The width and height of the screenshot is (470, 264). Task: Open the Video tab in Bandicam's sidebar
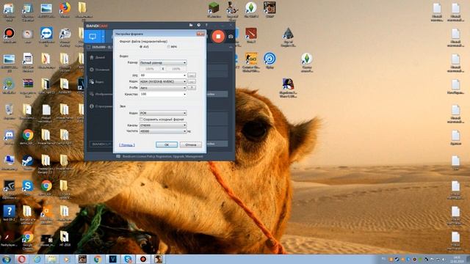(97, 81)
